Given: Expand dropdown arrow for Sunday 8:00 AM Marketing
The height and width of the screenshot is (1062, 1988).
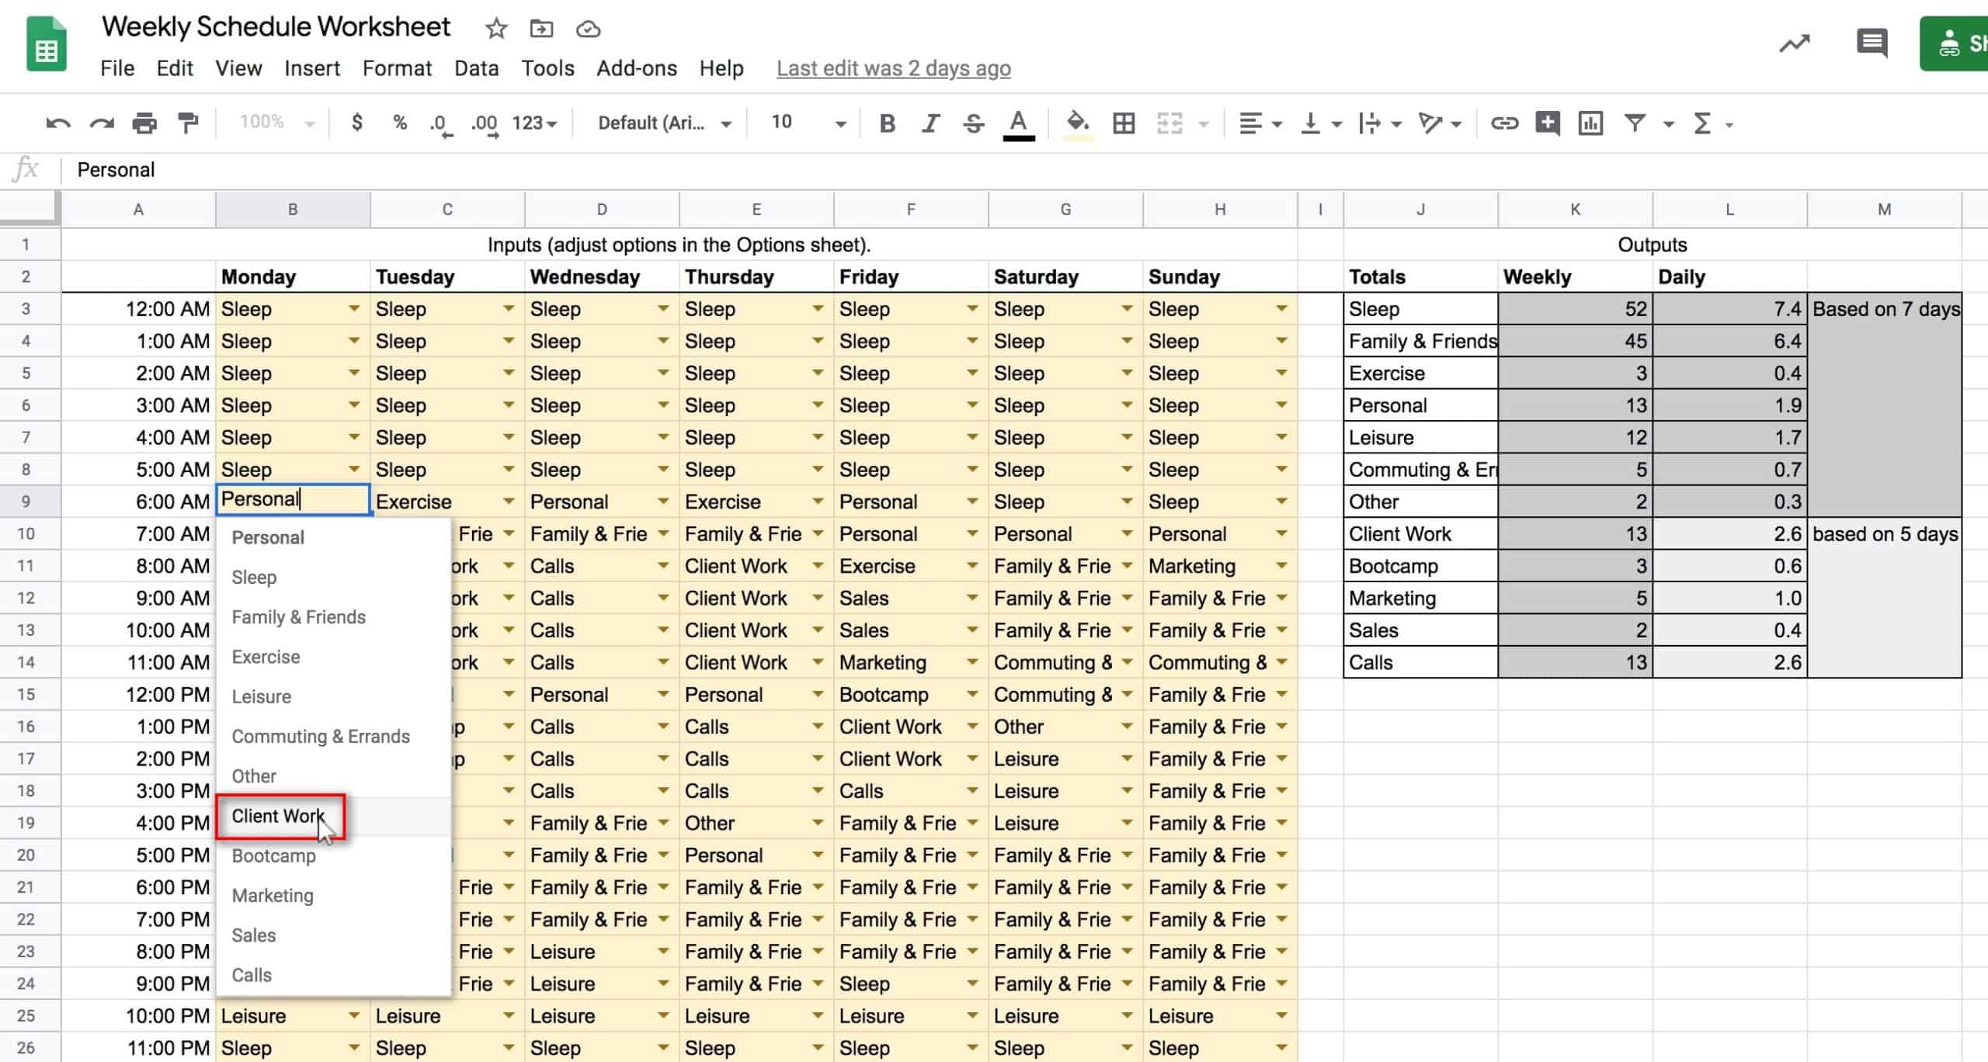Looking at the screenshot, I should [1281, 566].
